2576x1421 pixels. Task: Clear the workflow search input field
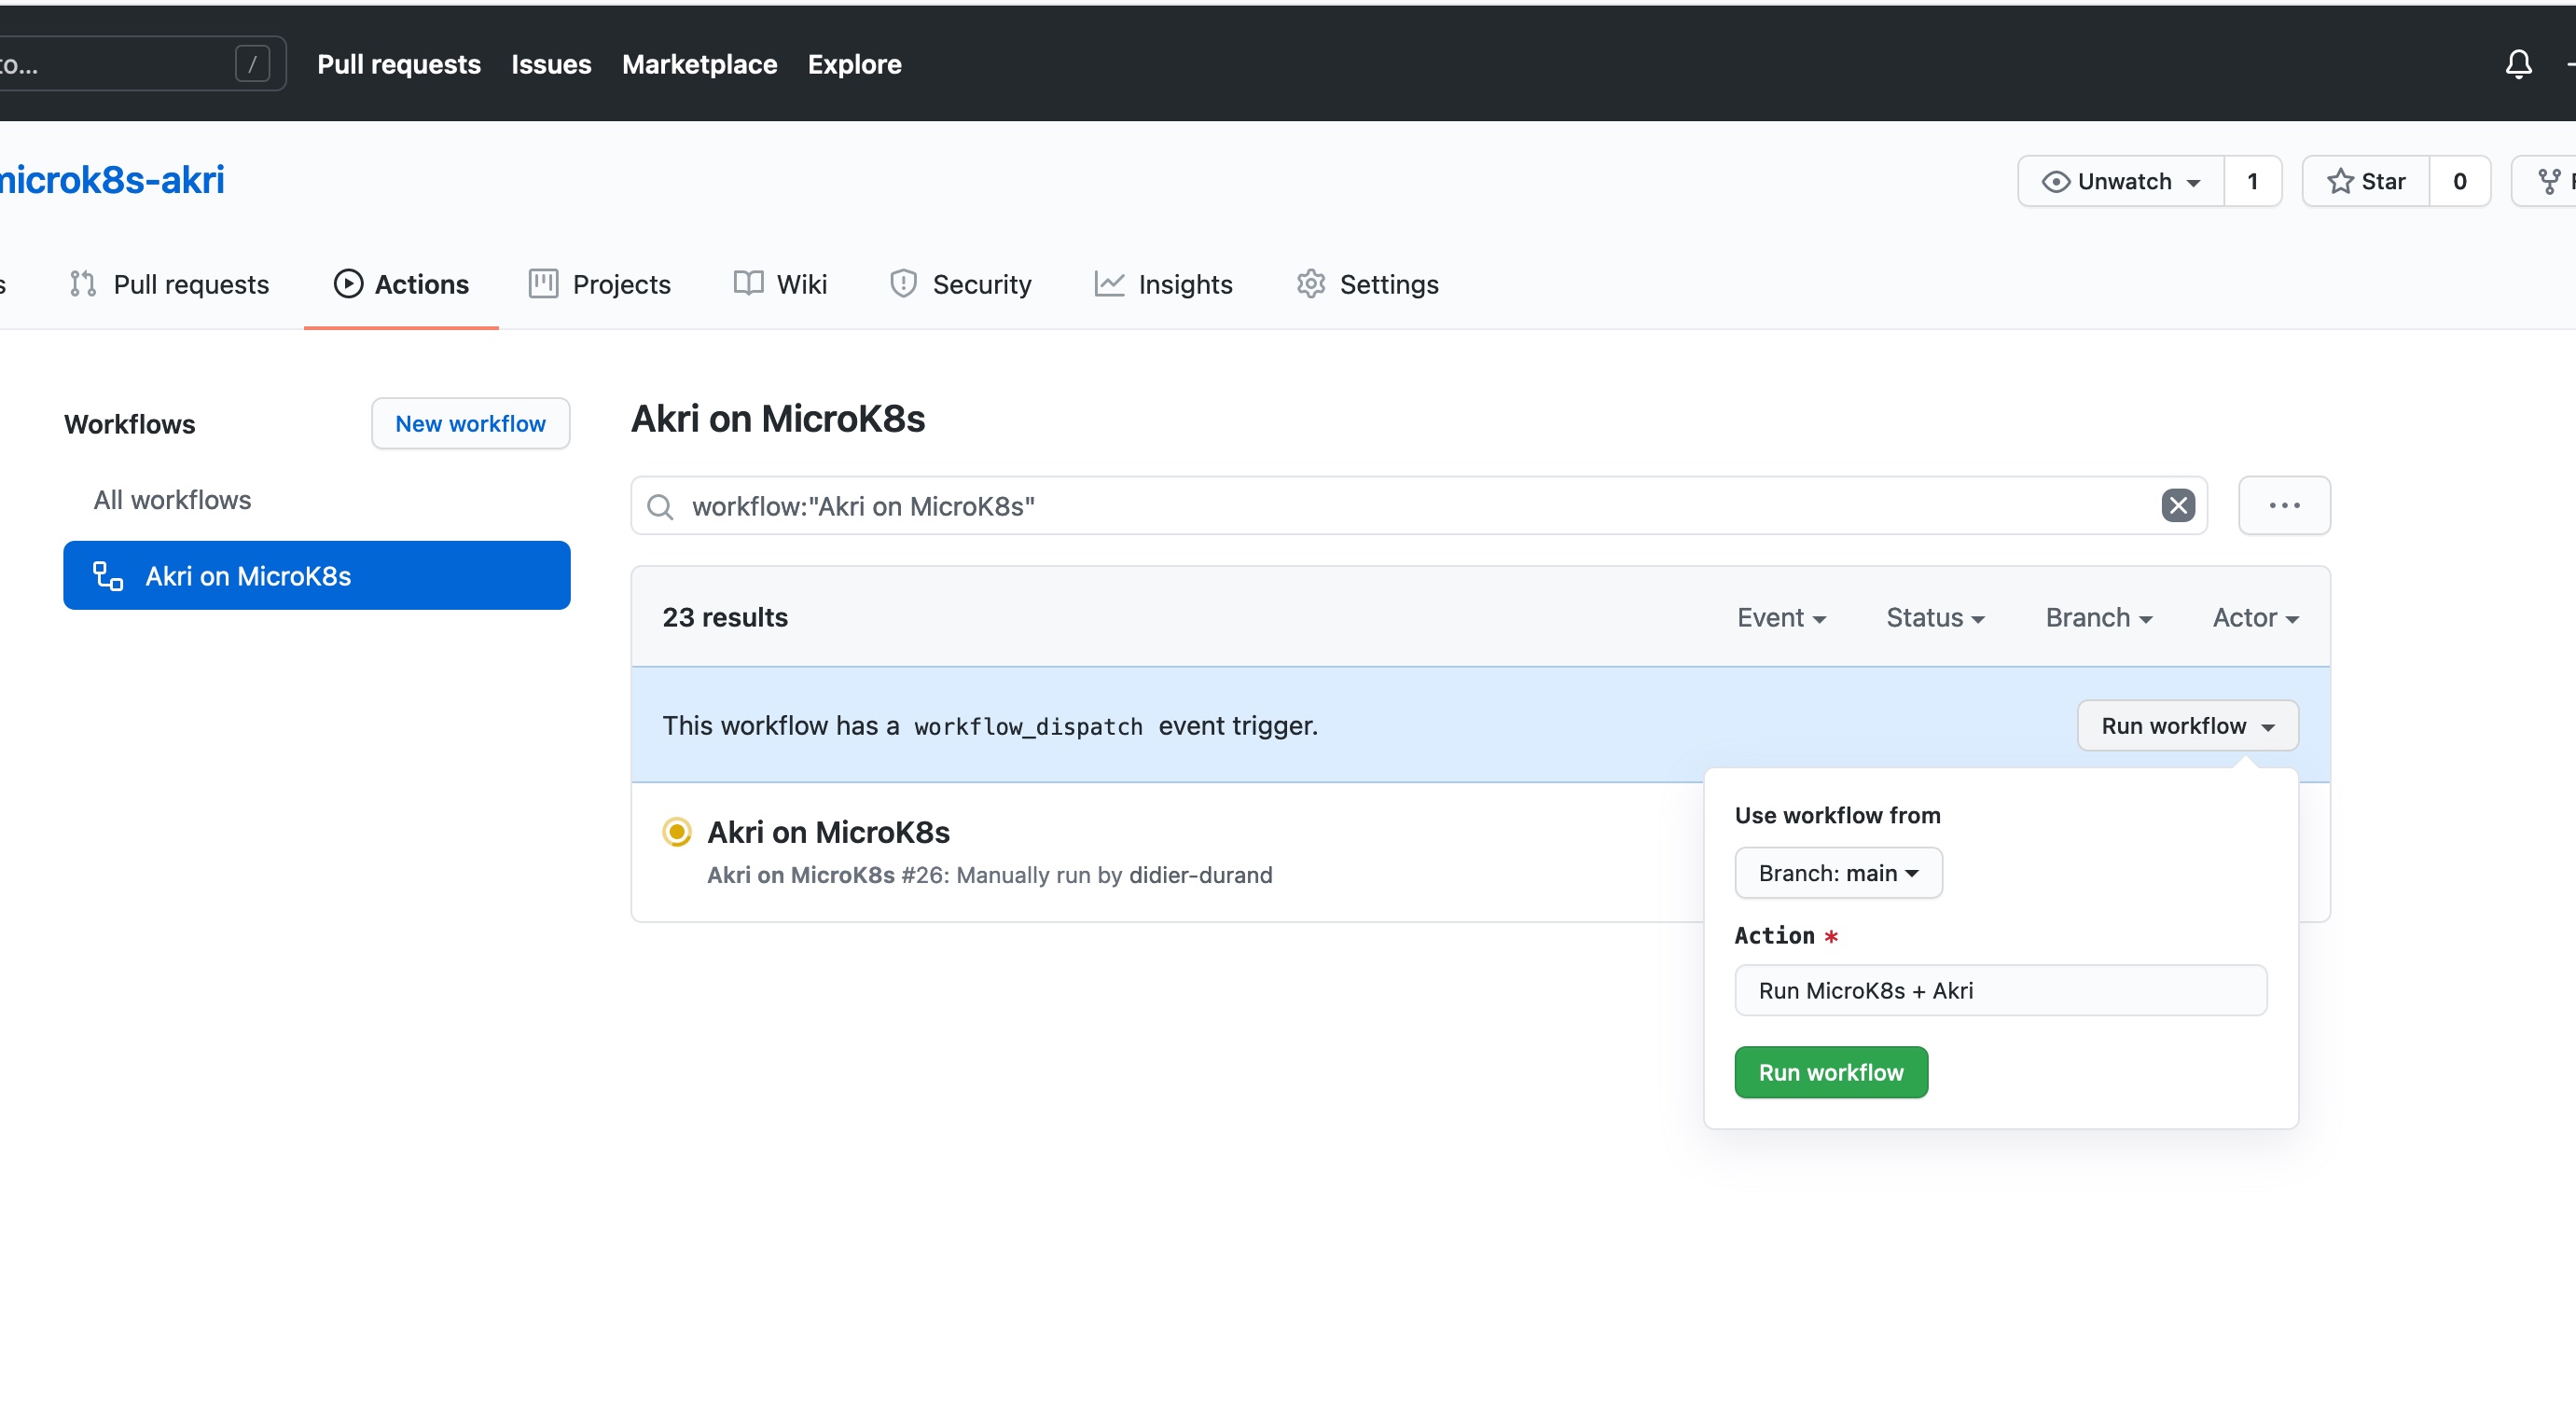(x=2181, y=505)
